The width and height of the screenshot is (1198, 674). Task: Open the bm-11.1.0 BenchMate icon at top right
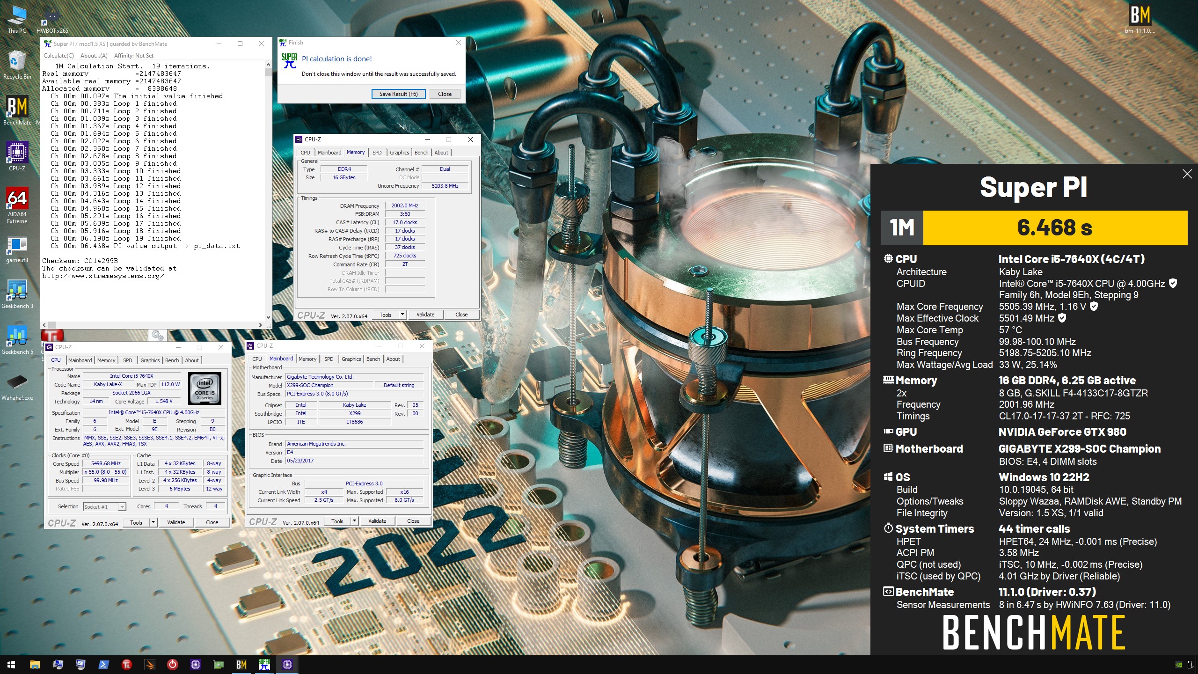tap(1140, 19)
